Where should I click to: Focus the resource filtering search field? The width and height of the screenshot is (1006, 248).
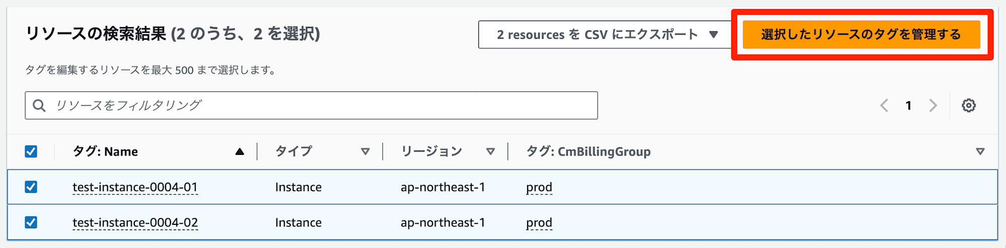[x=311, y=106]
